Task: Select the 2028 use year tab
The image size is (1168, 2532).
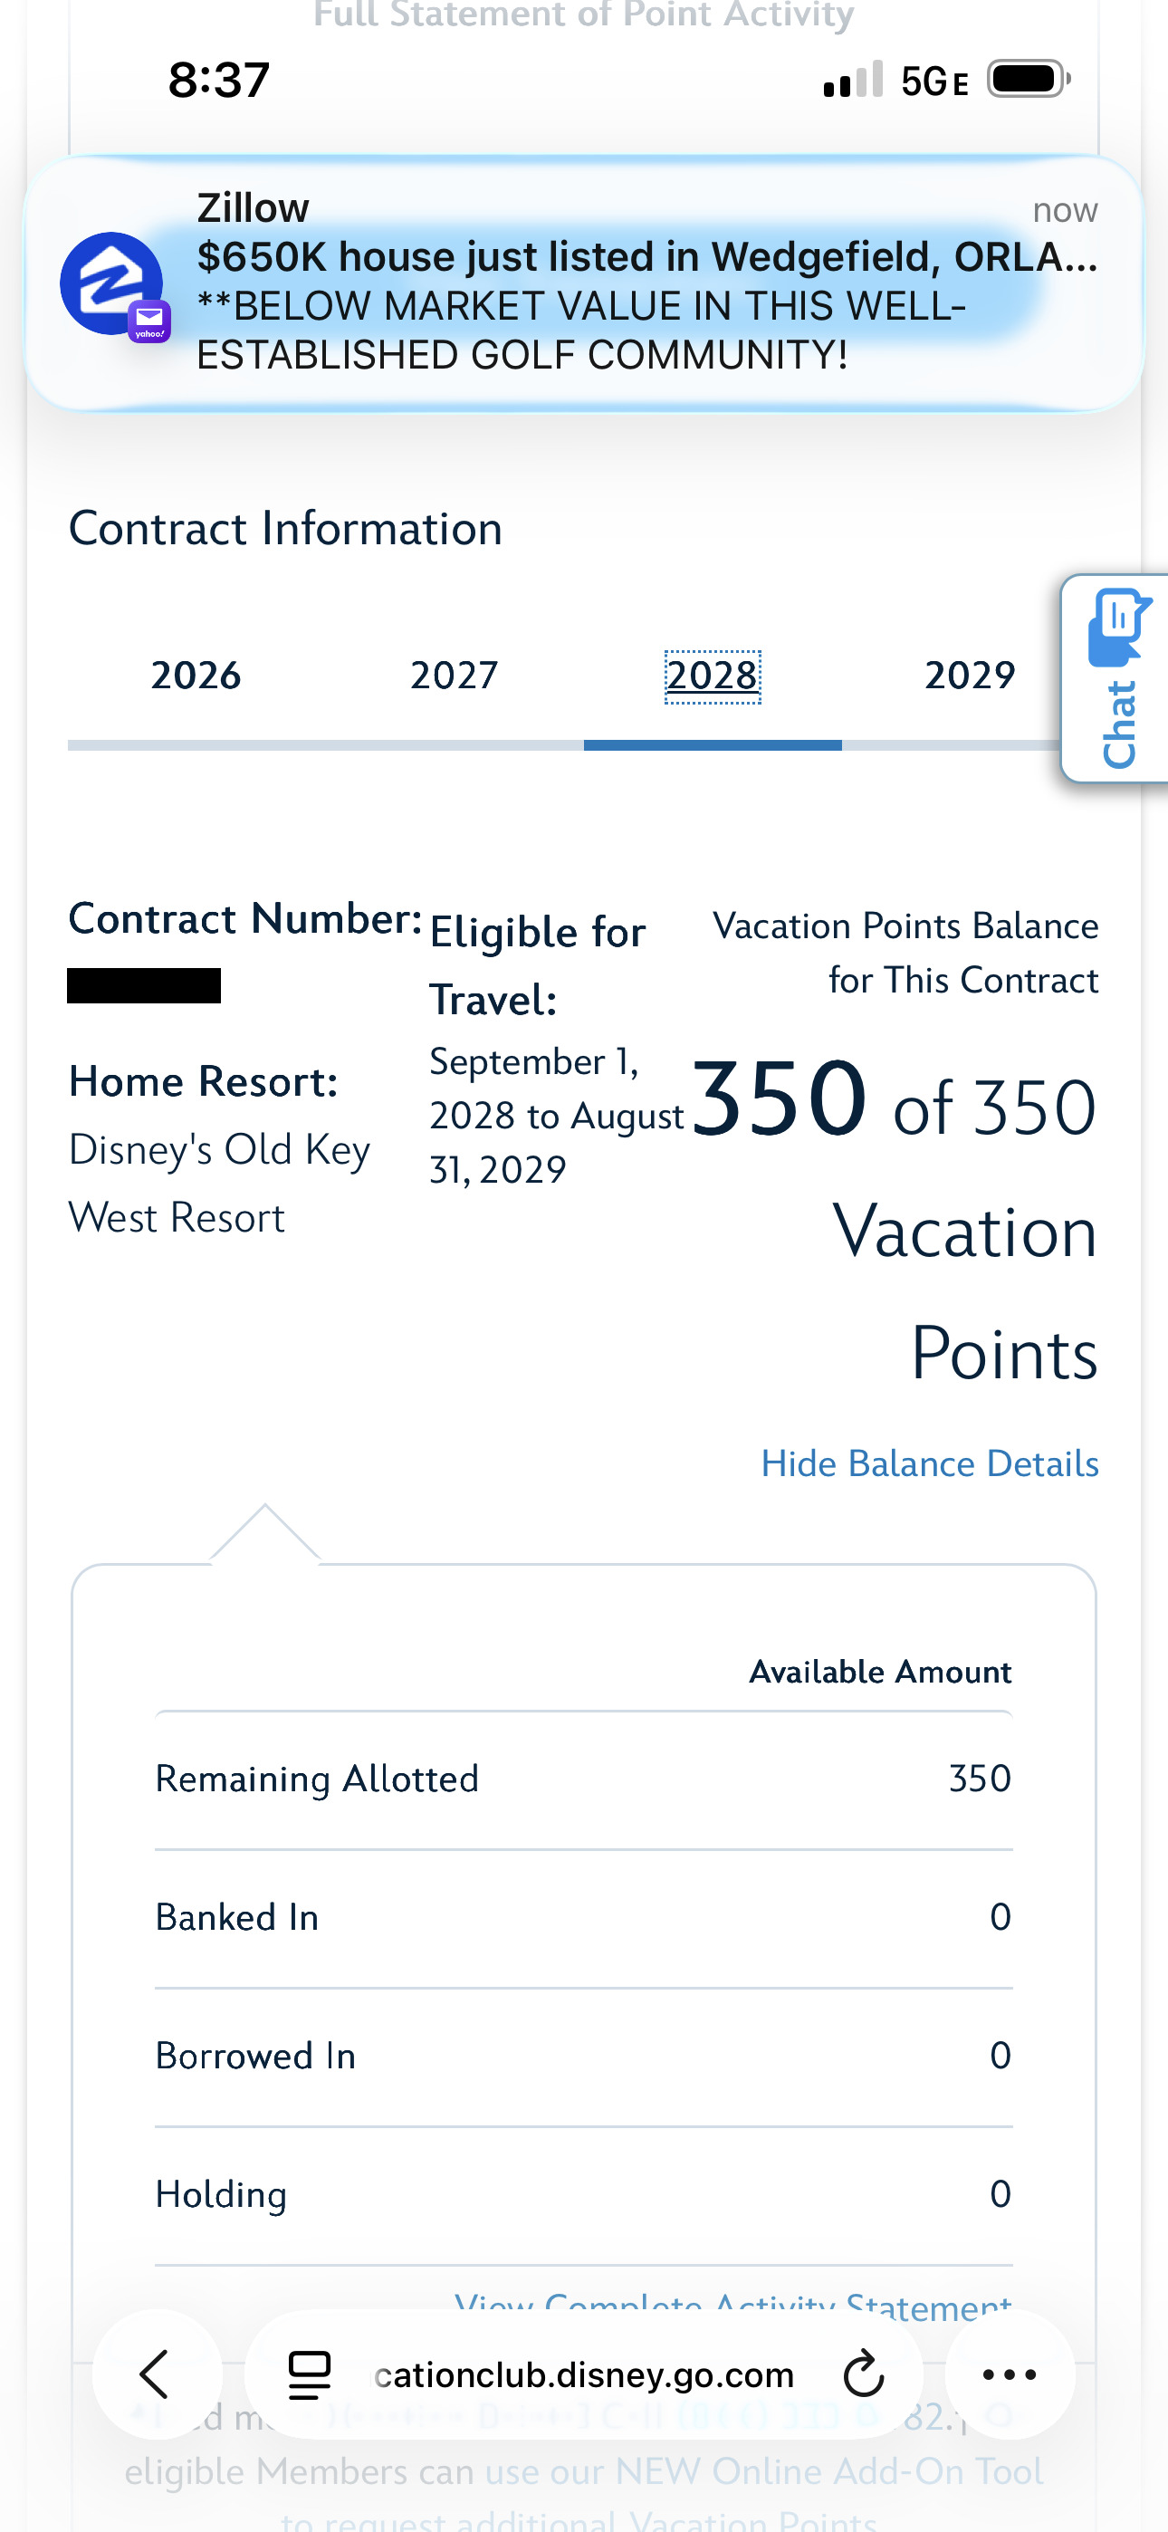Action: tap(713, 676)
